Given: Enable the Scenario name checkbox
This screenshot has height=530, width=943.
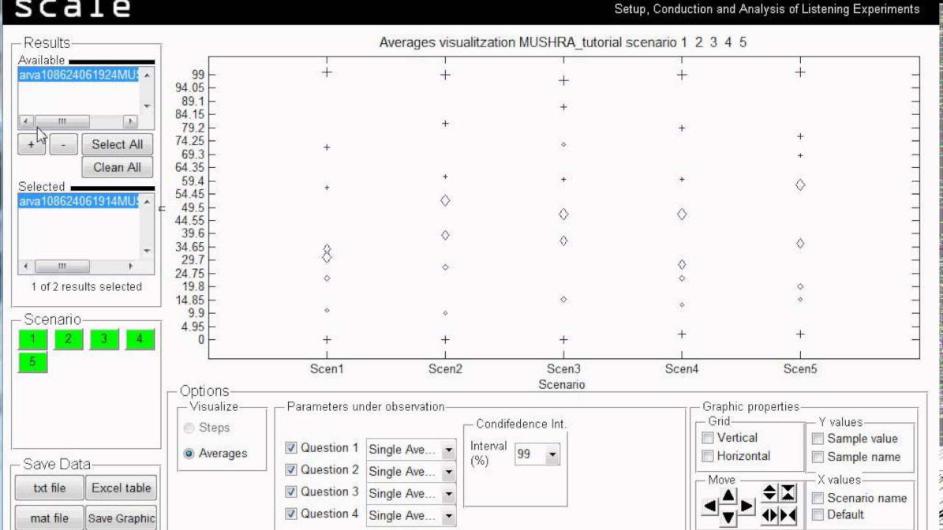Looking at the screenshot, I should [x=818, y=498].
